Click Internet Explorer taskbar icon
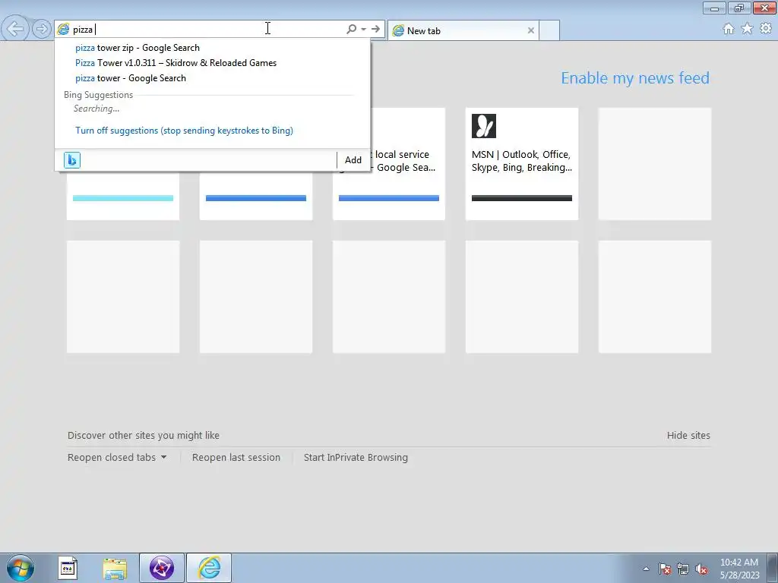778x583 pixels. pos(209,568)
